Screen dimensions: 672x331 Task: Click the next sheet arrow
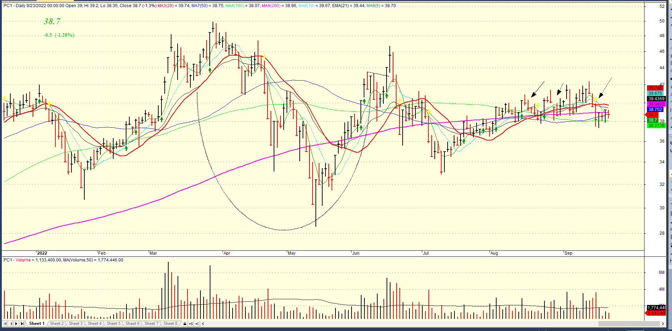click(16, 324)
